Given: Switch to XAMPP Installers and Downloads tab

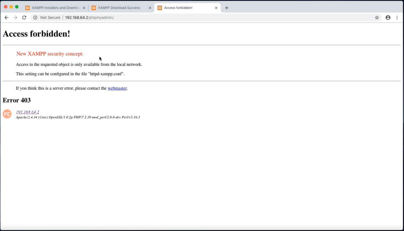Looking at the screenshot, I should [55, 8].
